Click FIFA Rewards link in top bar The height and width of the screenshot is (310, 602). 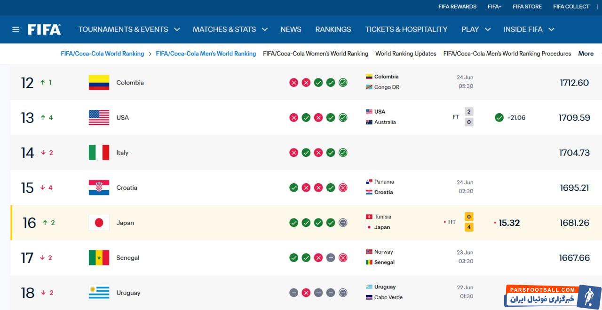(457, 7)
